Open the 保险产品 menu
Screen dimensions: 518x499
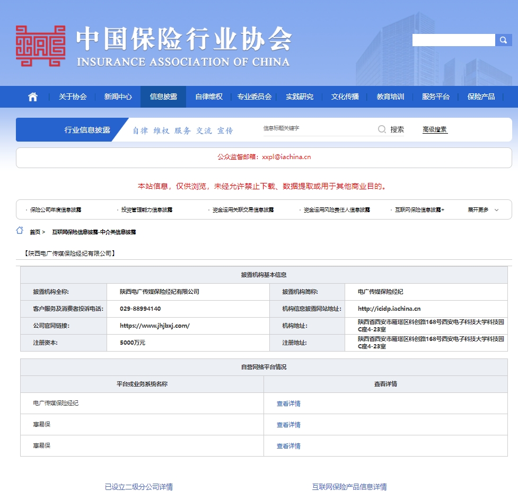click(x=481, y=97)
